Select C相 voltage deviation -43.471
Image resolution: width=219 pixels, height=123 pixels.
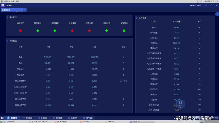click(x=94, y=69)
